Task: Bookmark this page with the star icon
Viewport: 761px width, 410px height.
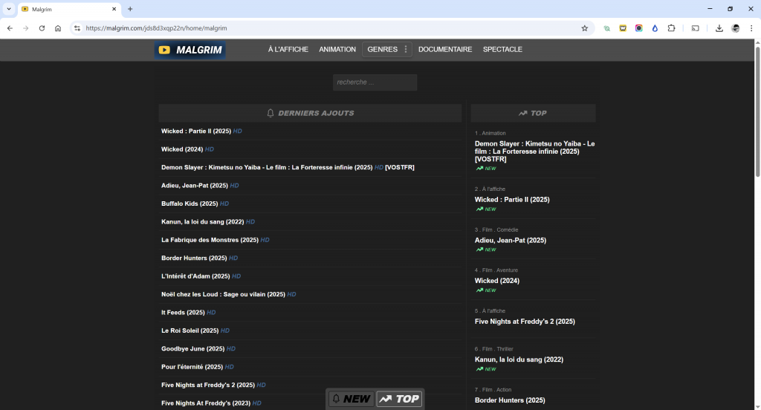Action: coord(584,28)
